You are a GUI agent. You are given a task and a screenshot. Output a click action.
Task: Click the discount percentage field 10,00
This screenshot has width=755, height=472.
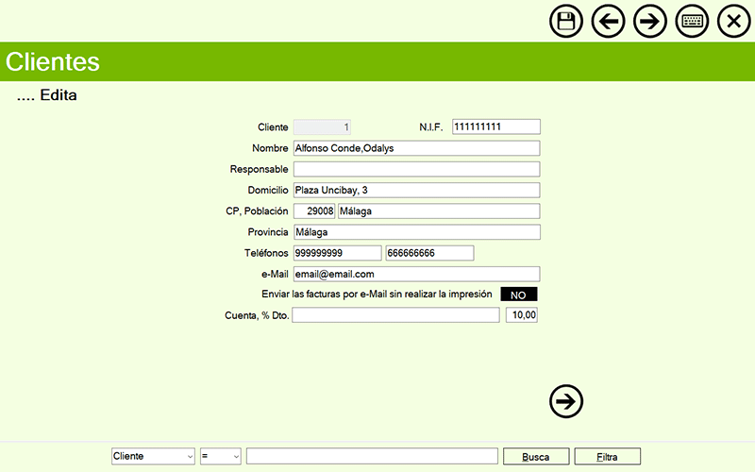pos(521,315)
